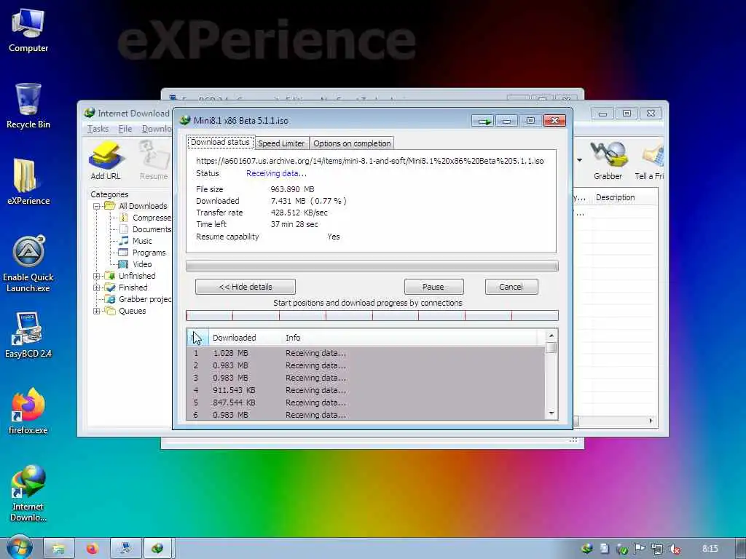Click the connection list scroll down arrow
The width and height of the screenshot is (746, 559).
551,413
